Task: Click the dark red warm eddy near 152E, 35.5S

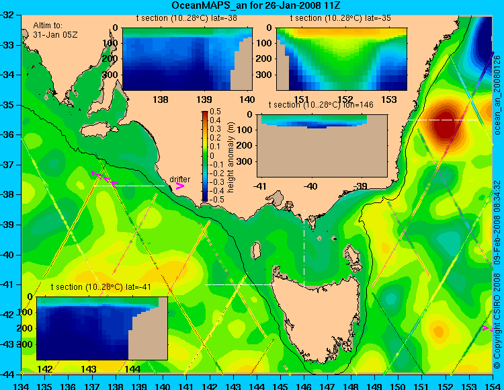Action: coord(446,124)
